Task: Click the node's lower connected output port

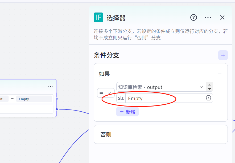Action: 57,109
